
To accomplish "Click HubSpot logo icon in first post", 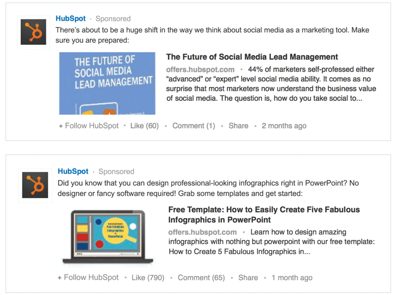I will (33, 32).
